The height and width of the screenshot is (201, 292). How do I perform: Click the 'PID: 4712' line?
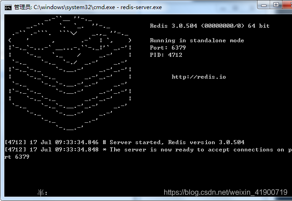click(x=166, y=55)
